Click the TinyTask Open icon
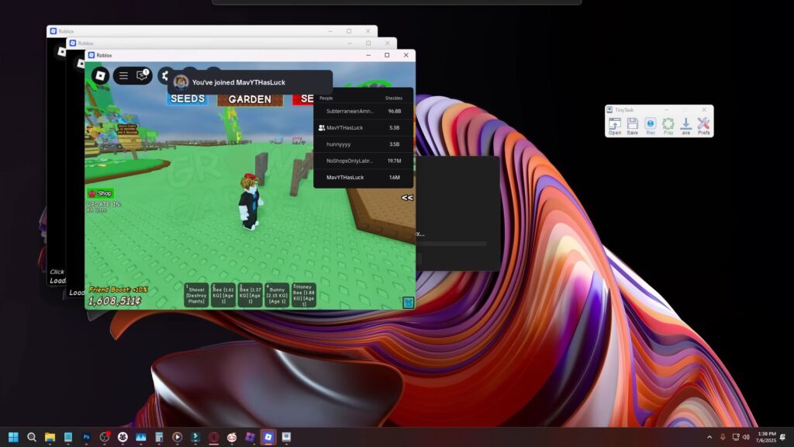This screenshot has height=447, width=794. (615, 125)
